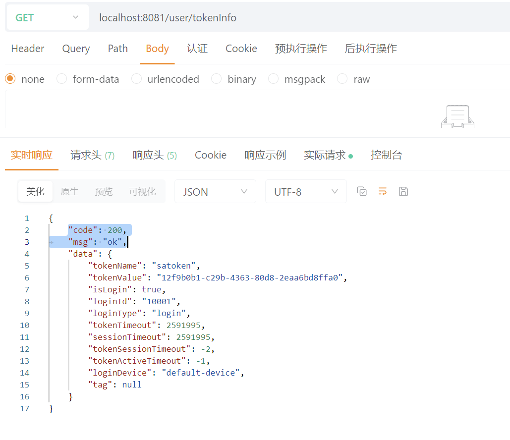Choose the raw body option

[342, 79]
